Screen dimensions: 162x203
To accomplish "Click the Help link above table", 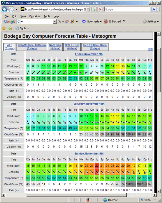I will click(151, 49).
